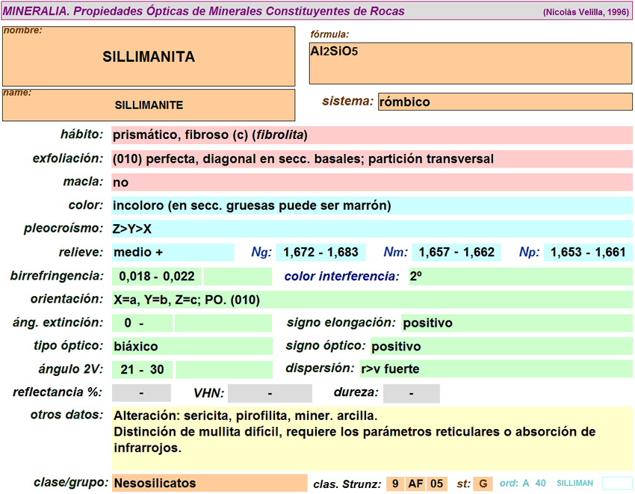Select the exfoliación field text
The image size is (635, 494).
click(x=372, y=159)
